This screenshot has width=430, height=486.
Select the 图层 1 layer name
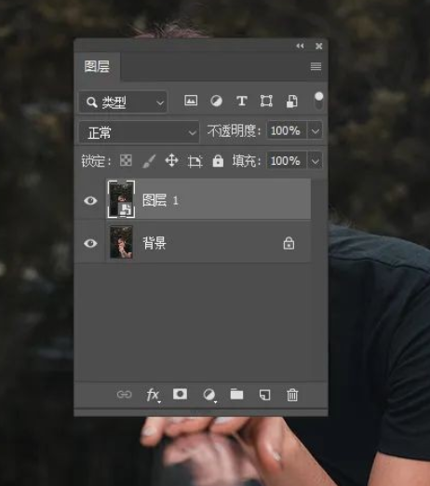pos(160,200)
